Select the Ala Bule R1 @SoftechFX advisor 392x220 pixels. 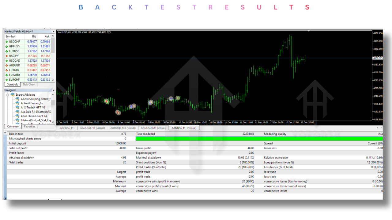[17, 112]
